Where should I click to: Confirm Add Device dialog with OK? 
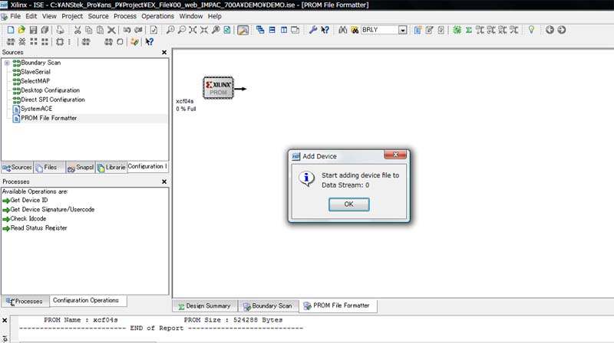click(x=348, y=204)
